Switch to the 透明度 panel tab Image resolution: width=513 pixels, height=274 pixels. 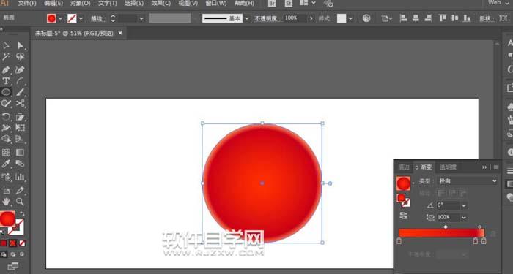coord(448,167)
